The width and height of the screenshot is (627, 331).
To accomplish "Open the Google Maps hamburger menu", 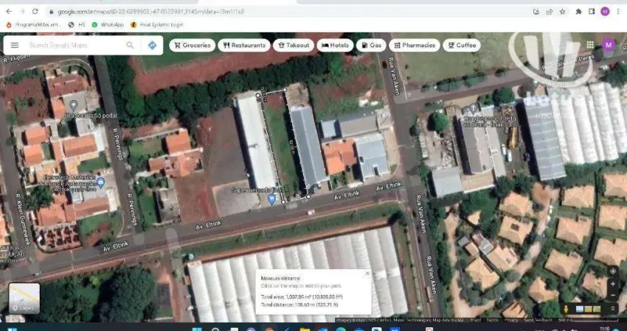I will point(15,45).
